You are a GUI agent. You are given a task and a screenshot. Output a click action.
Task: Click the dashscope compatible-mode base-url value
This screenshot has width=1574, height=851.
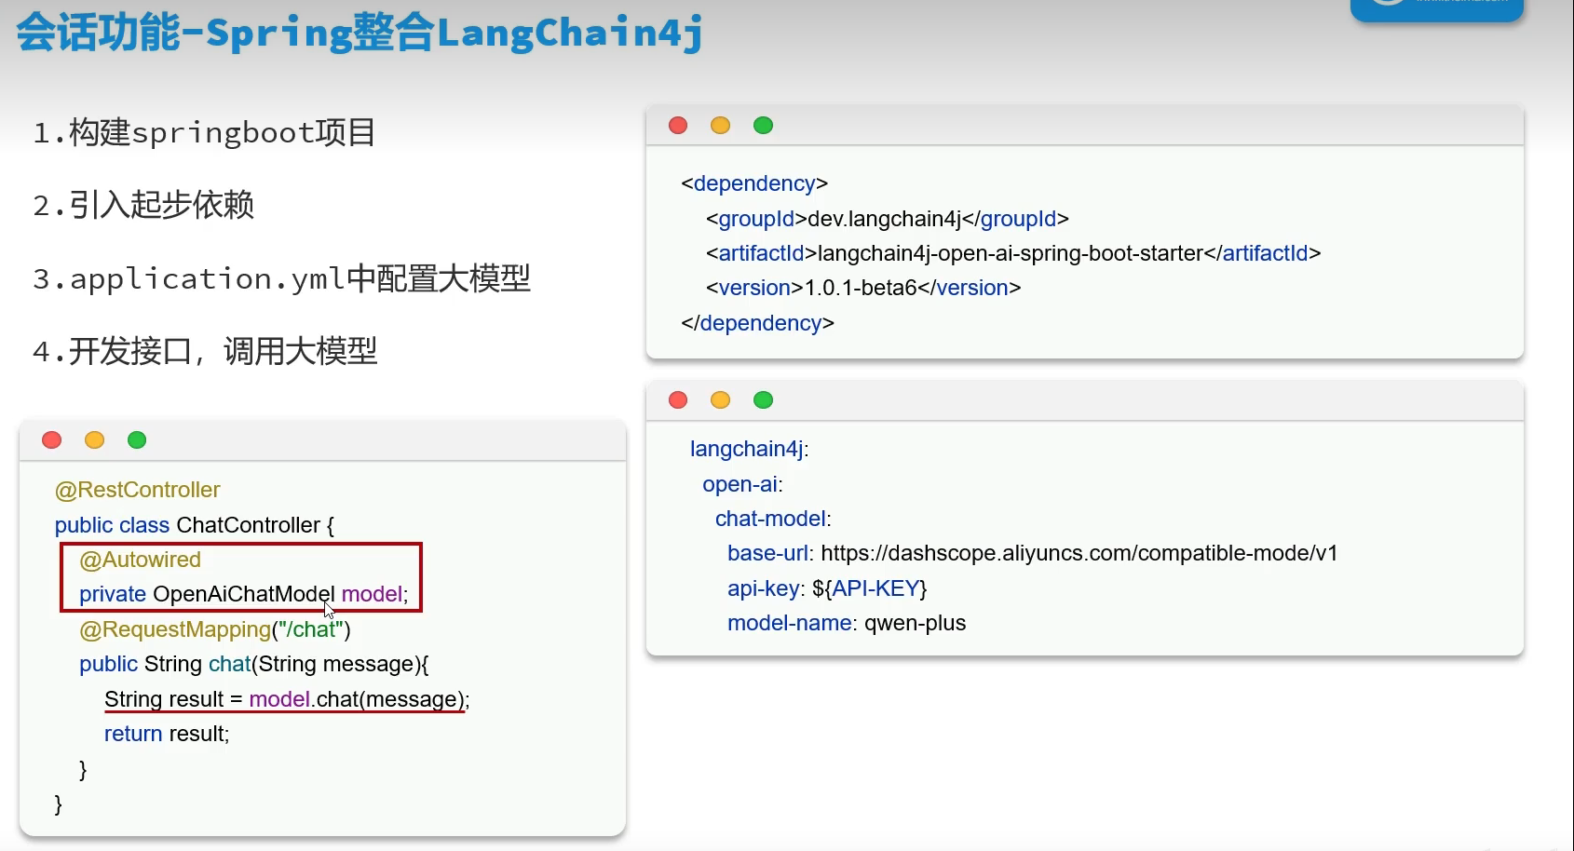[x=1078, y=552]
